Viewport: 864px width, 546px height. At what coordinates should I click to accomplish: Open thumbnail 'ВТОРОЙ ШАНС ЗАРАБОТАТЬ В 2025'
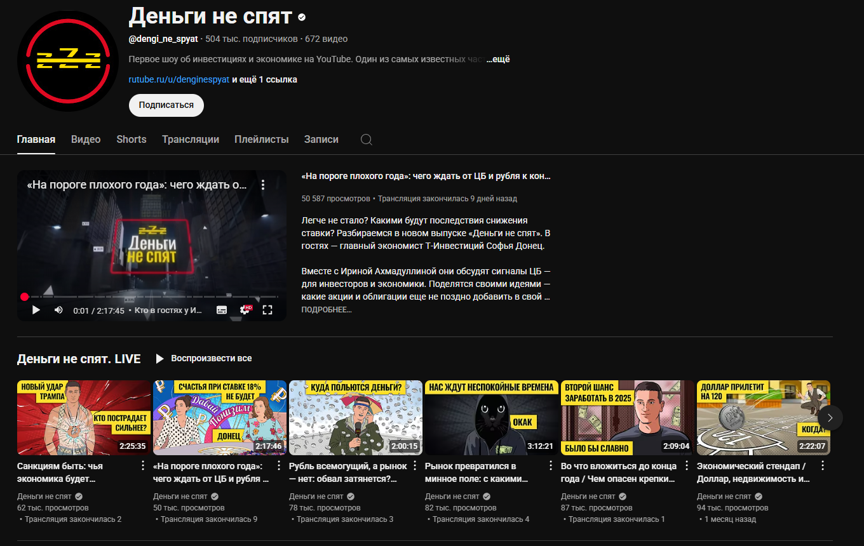coord(628,418)
